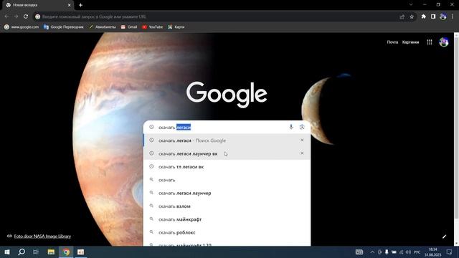Image resolution: width=459 pixels, height=258 pixels.
Task: Open the orange app icon after Chrome on taskbar
Action: pos(81,252)
